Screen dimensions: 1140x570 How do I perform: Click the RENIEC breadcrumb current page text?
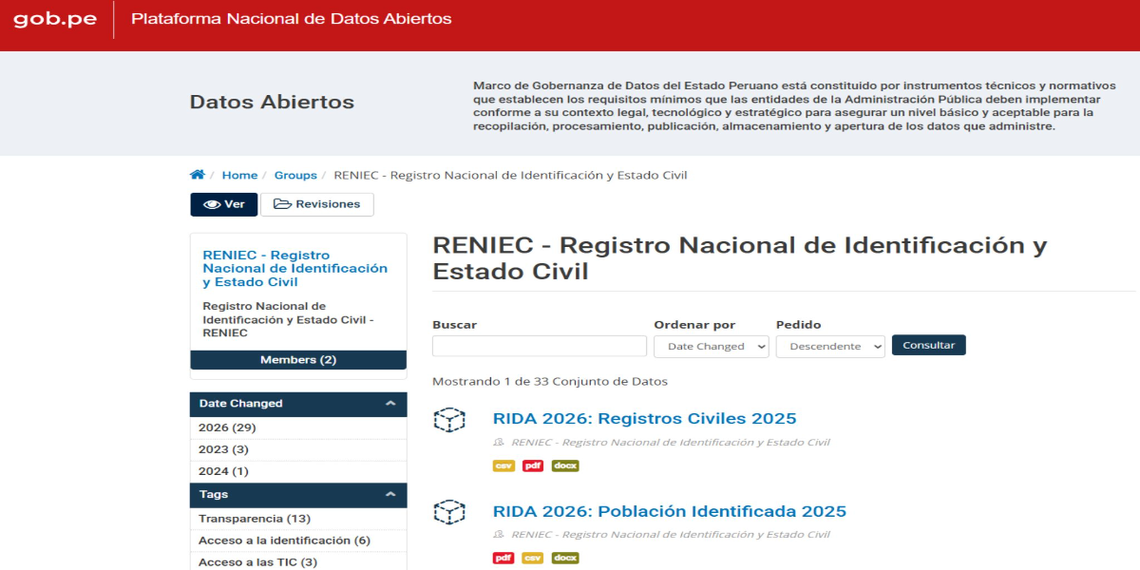(511, 175)
